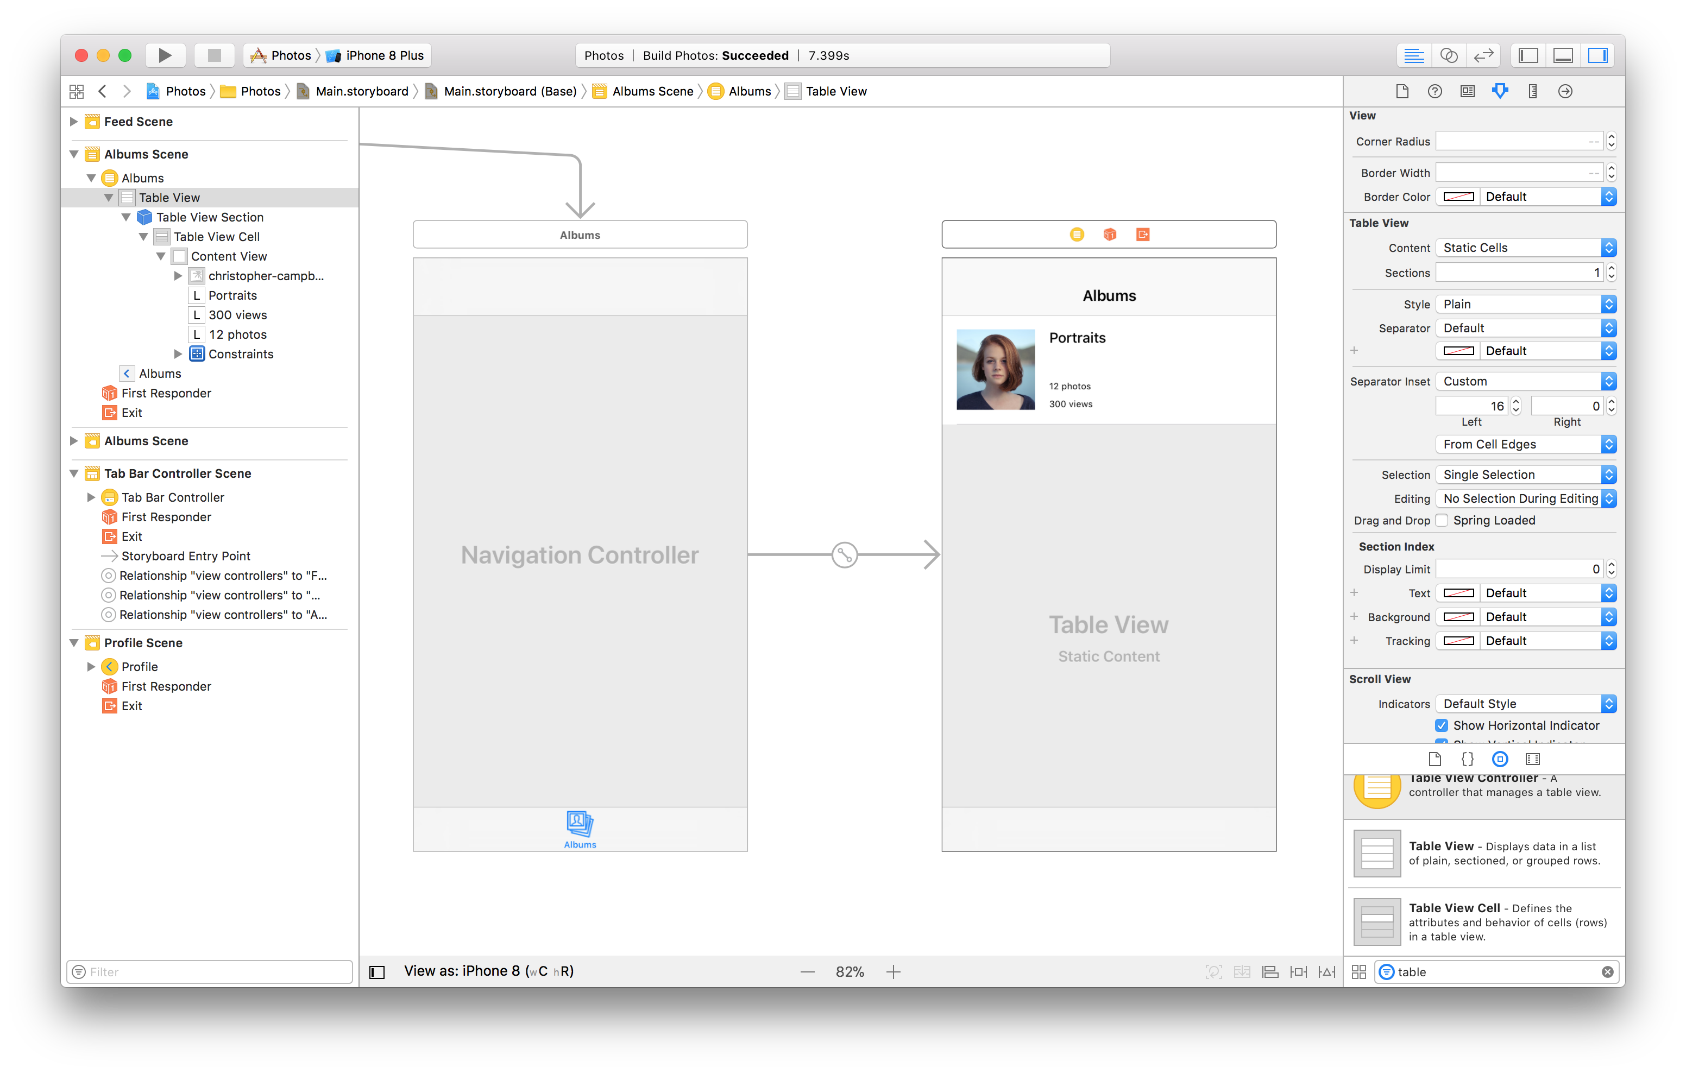The width and height of the screenshot is (1686, 1074).
Task: Click the Align tool in canvas toolbar
Action: [1270, 971]
